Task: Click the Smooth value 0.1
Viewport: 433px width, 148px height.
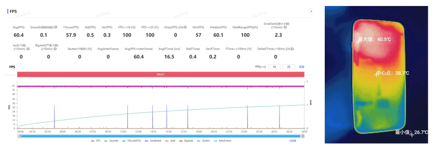Action: (43, 35)
